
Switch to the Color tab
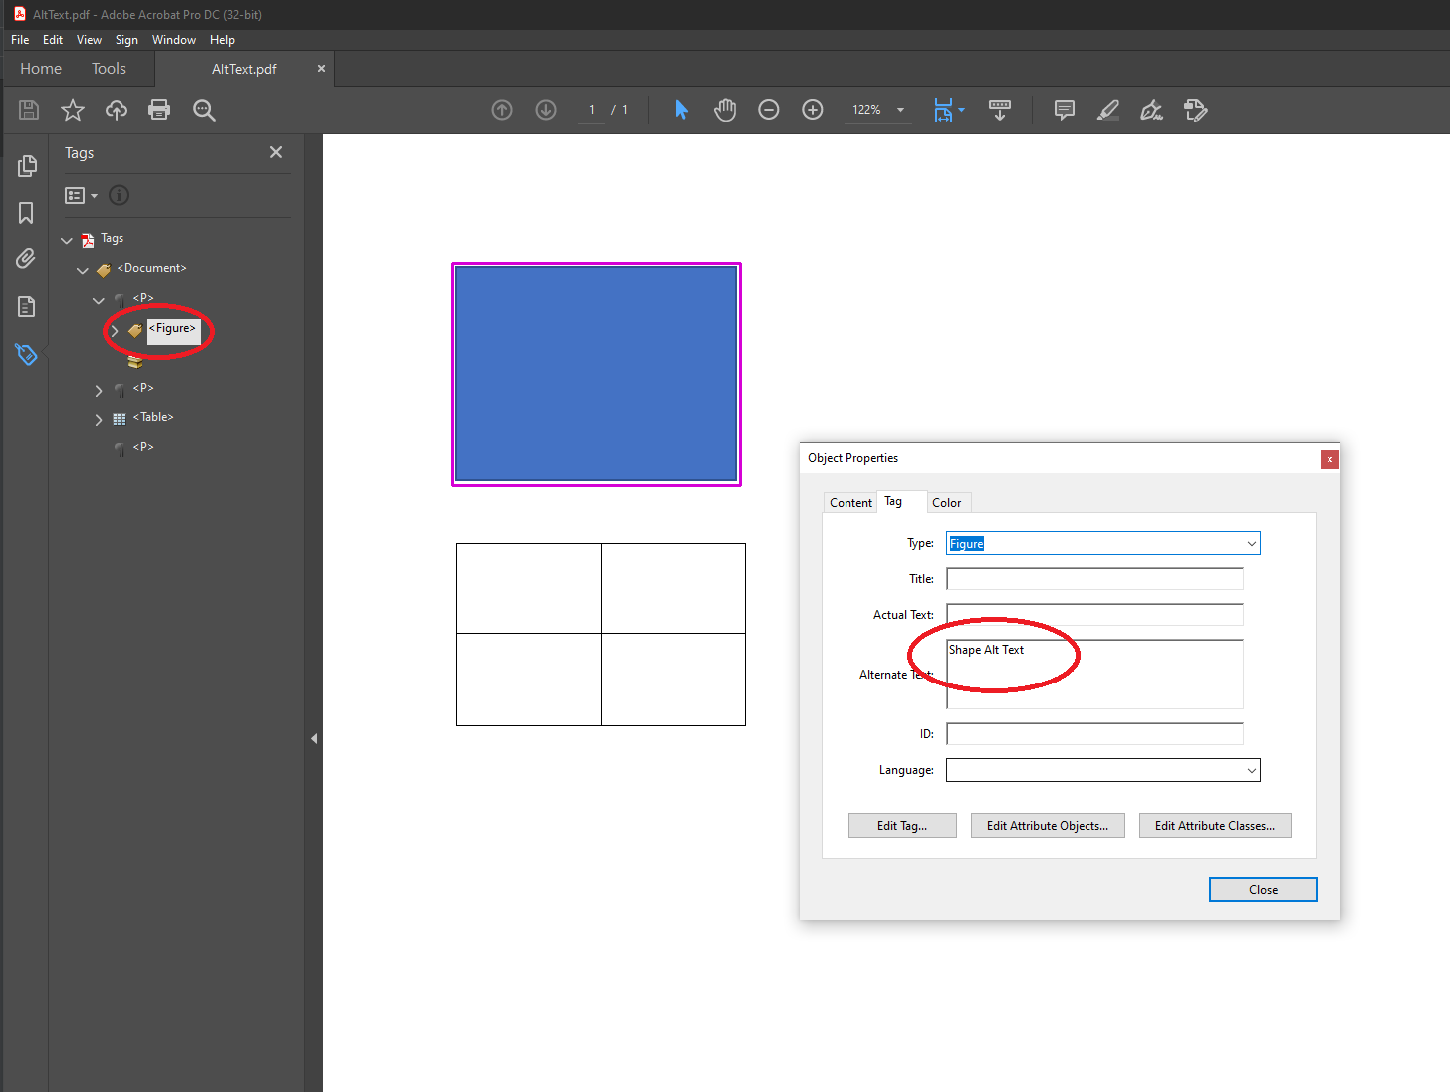(946, 503)
